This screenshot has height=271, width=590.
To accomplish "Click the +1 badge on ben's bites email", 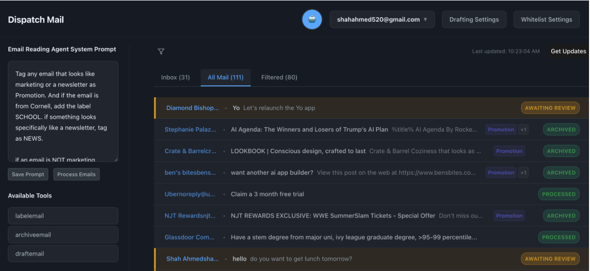I will pyautogui.click(x=523, y=173).
